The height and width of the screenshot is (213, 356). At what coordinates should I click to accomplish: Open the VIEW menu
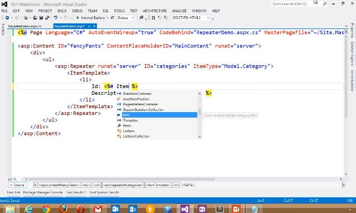coord(29,11)
